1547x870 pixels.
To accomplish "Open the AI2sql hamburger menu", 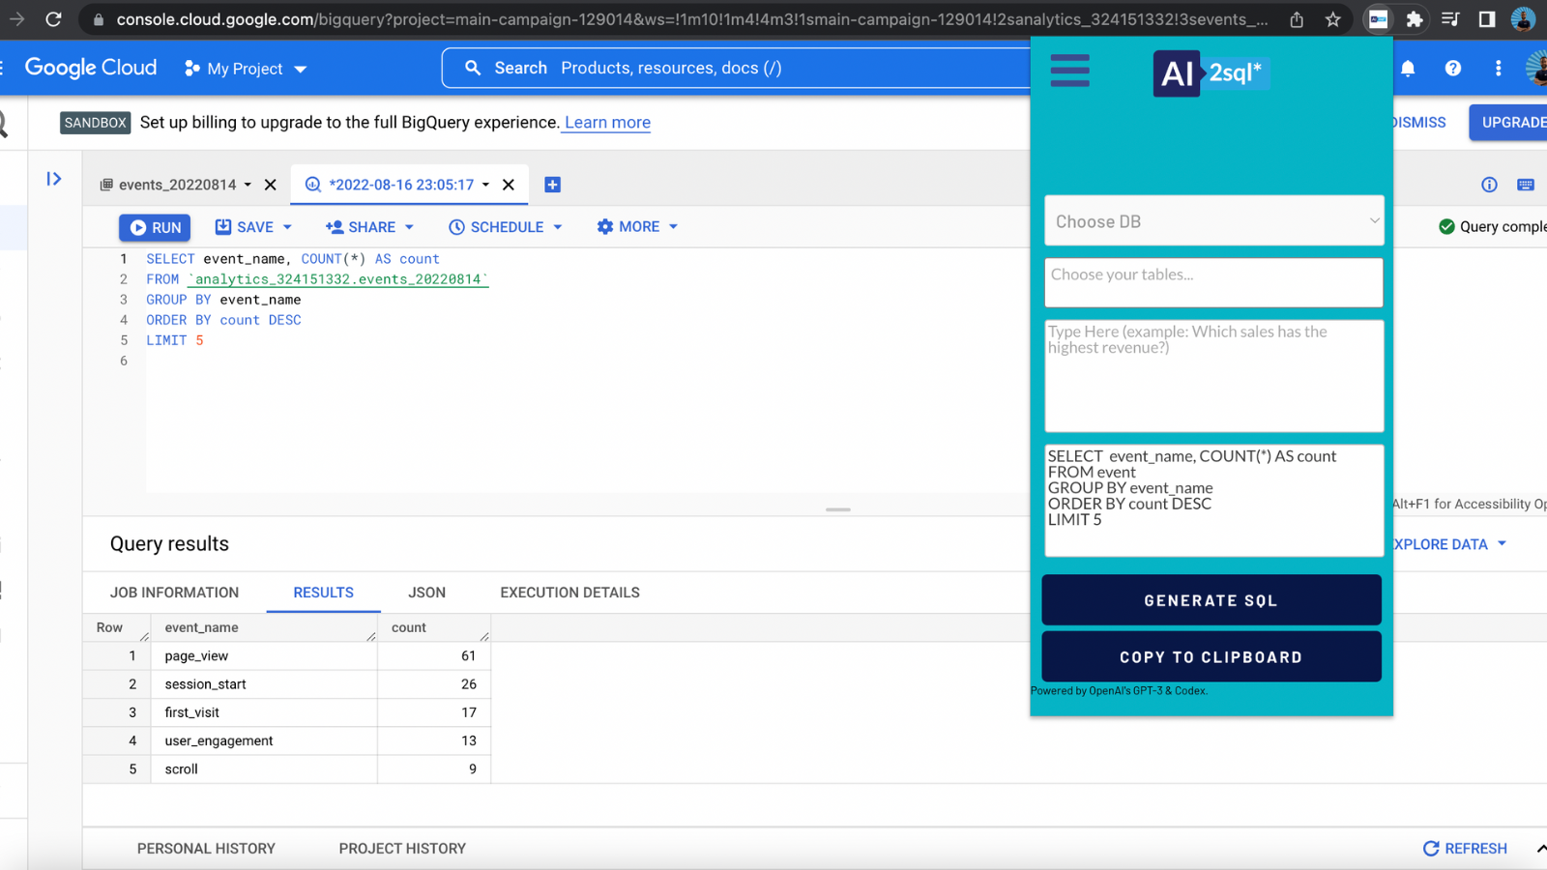I will click(1069, 71).
